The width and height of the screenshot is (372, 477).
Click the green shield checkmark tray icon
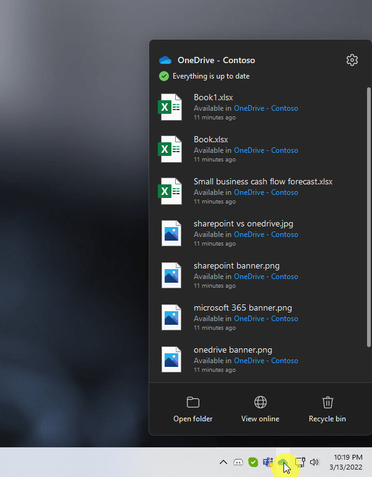(x=253, y=462)
